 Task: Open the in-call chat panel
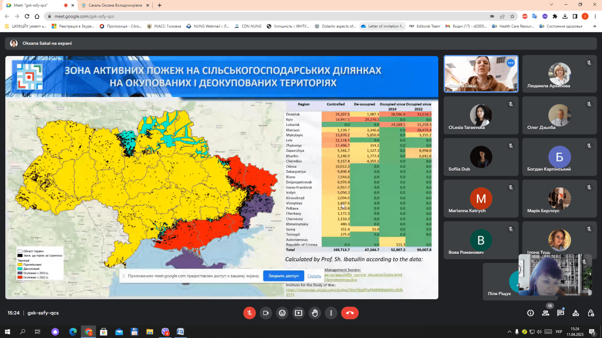(x=560, y=313)
